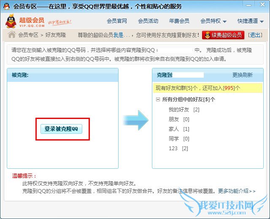The width and height of the screenshot is (270, 219).
Task: Click the 登录被克隆QQ button
Action: pyautogui.click(x=61, y=129)
